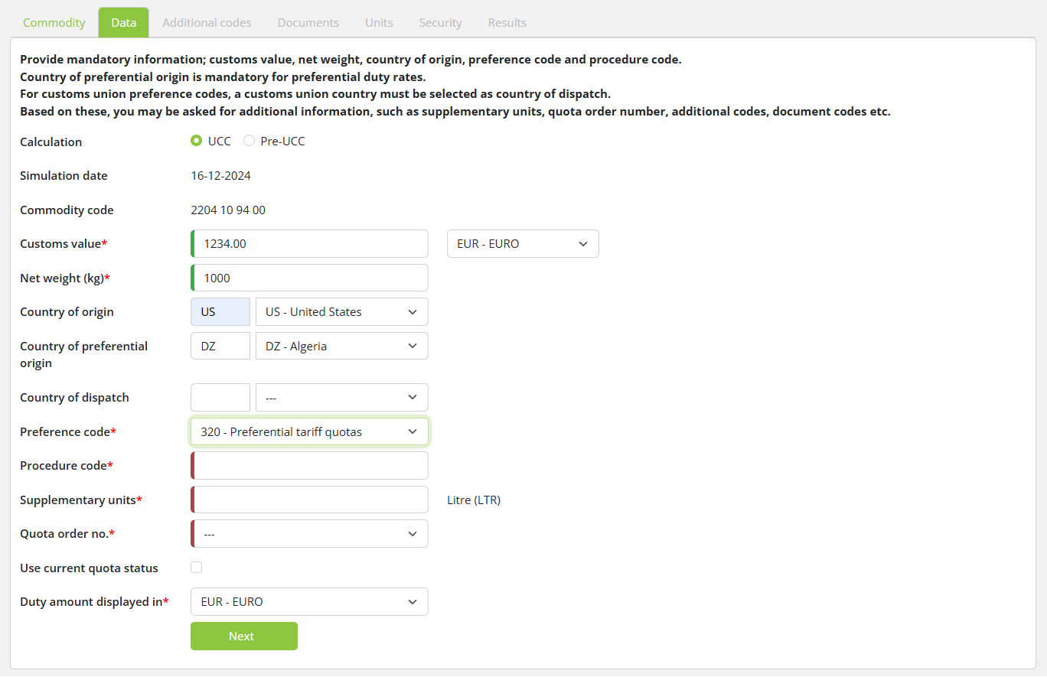Click the Supplementary units input field
This screenshot has height=677, width=1047.
tap(310, 500)
